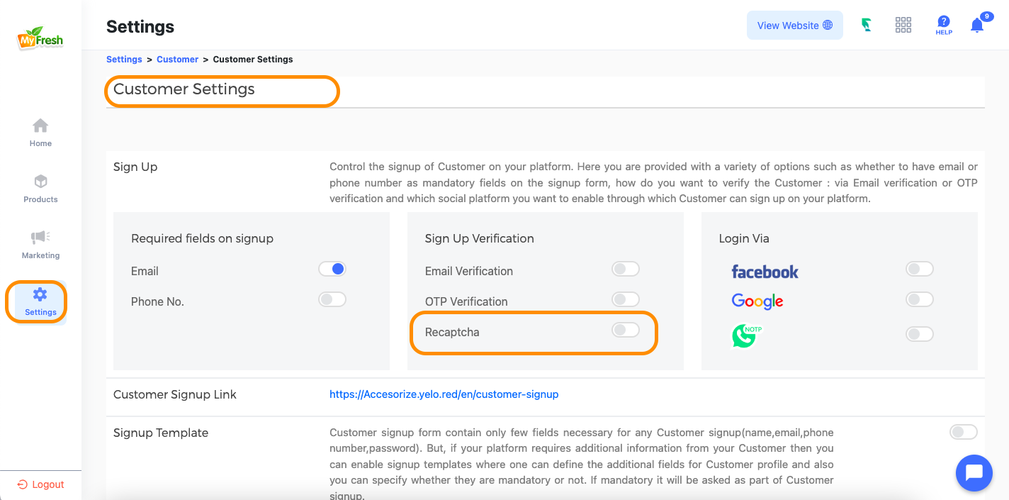Open the Products box icon

40,182
